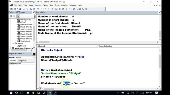This screenshot has width=170, height=95.
Task: Click the Save toolbar icon
Action: click(x=20, y=9)
